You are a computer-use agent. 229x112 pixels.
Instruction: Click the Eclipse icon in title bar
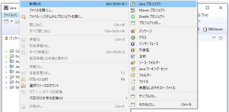tap(6, 8)
